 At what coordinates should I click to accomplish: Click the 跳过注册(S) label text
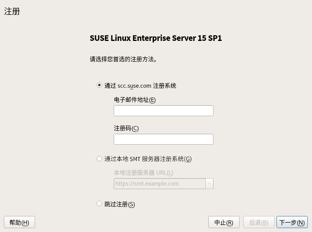[x=120, y=204]
